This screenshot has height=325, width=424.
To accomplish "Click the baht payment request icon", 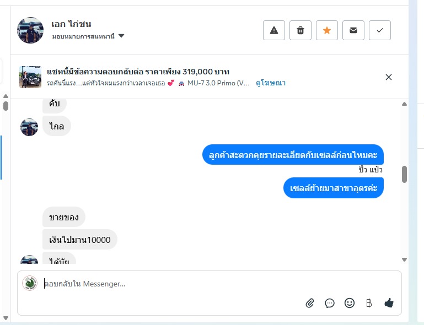I will [369, 303].
